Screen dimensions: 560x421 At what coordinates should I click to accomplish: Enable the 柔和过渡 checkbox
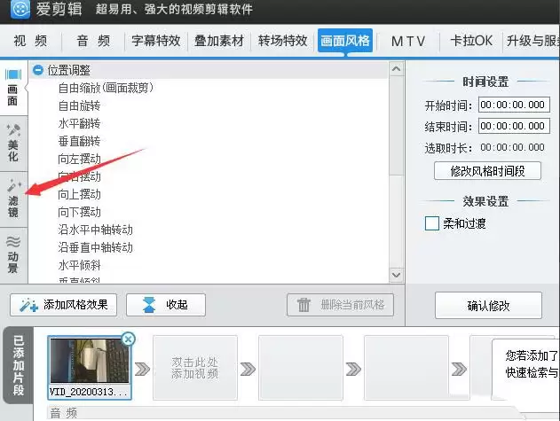pos(432,223)
